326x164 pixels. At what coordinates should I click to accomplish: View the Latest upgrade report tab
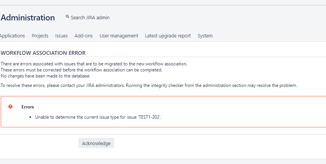168,36
